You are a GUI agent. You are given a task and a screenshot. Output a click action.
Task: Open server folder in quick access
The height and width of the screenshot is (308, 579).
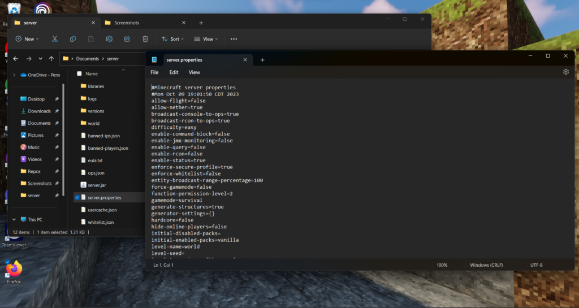[33, 196]
